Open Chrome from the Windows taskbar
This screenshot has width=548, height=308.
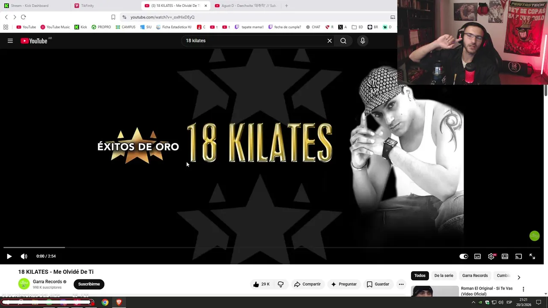coord(105,302)
